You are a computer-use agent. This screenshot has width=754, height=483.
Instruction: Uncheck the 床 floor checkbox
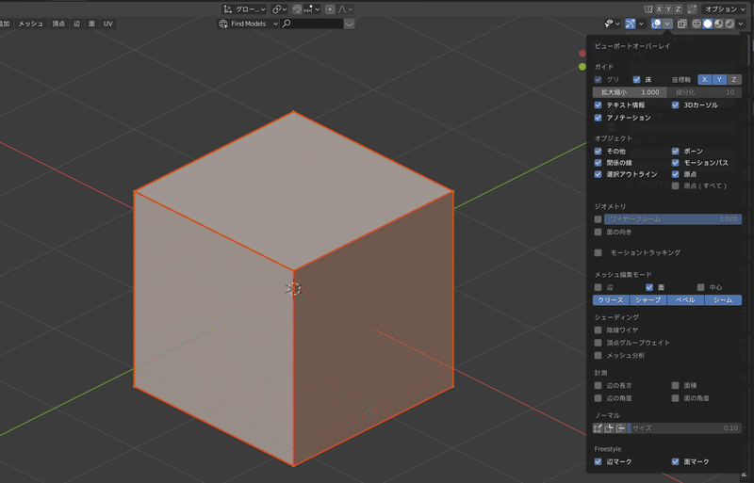click(x=637, y=80)
